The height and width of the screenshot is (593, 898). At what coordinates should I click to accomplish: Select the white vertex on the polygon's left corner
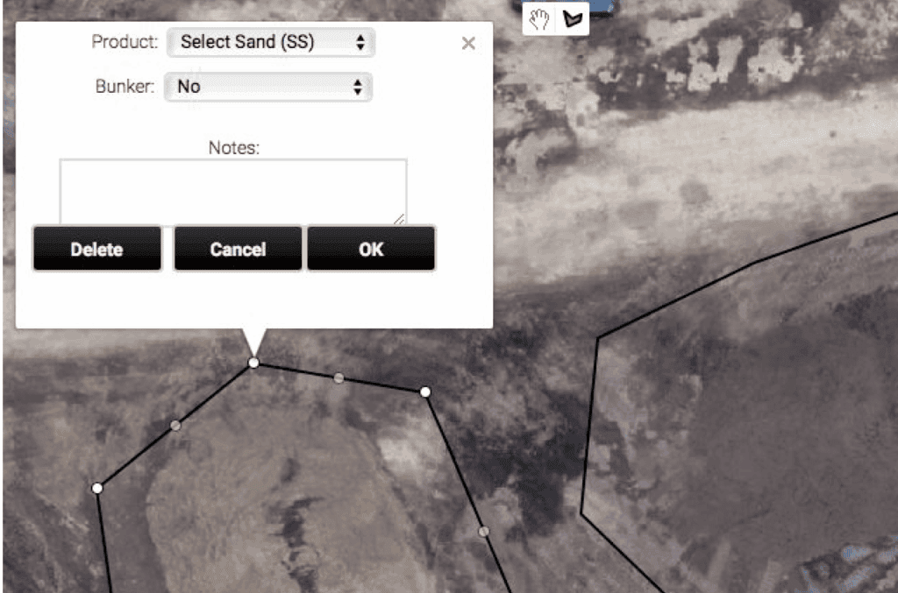click(97, 488)
